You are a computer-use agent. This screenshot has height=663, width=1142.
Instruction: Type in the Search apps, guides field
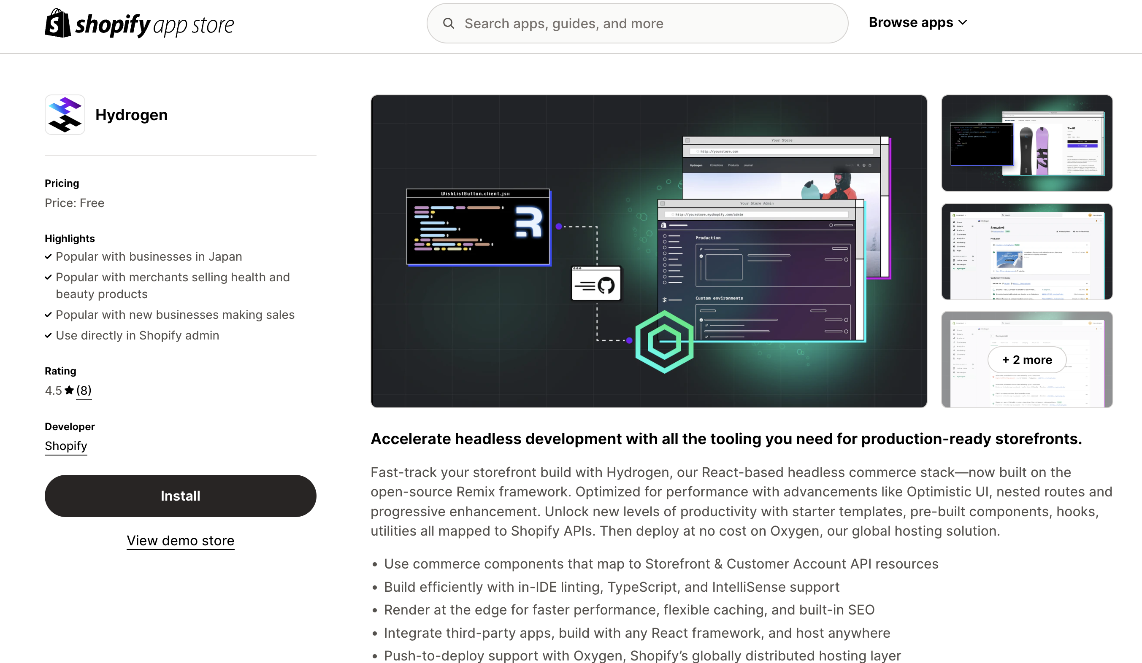[644, 23]
